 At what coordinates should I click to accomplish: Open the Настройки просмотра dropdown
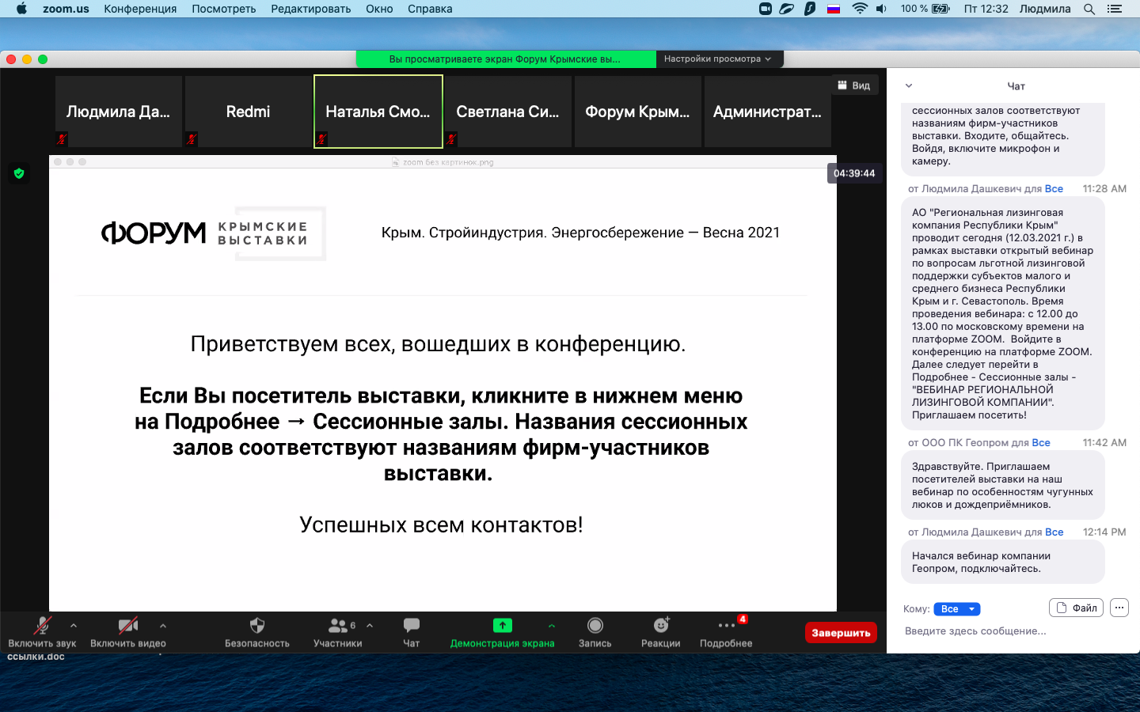coord(717,59)
